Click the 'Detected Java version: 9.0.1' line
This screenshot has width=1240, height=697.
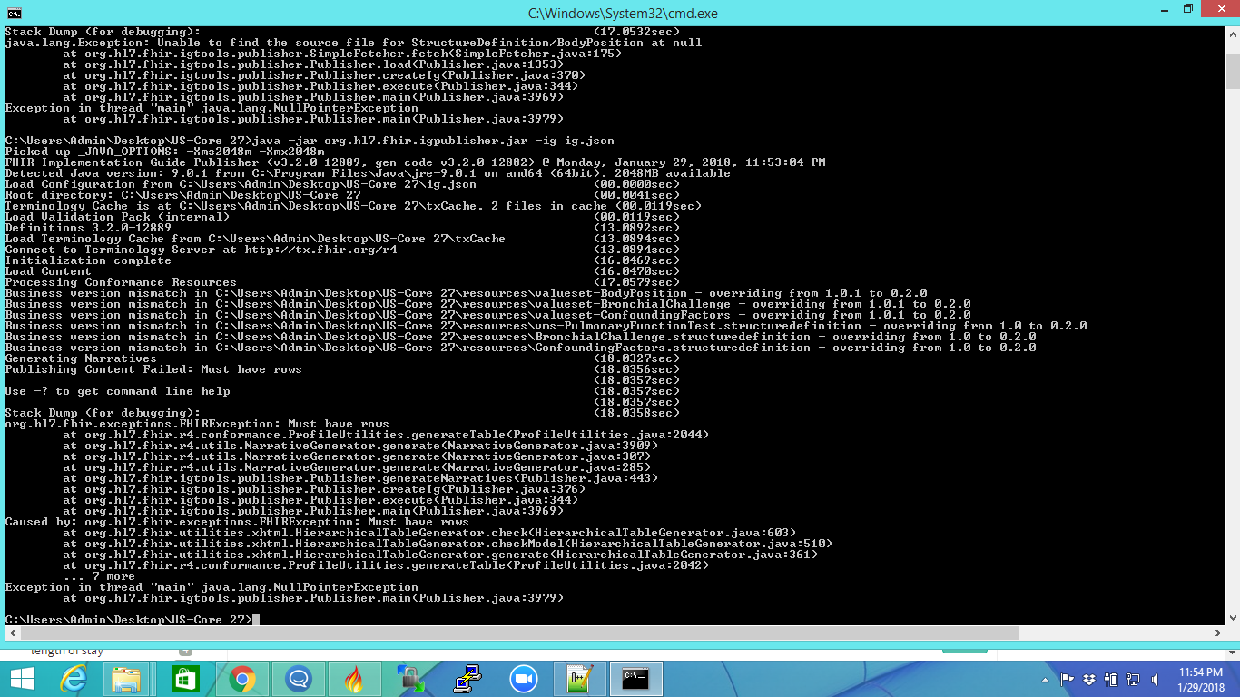click(x=368, y=173)
